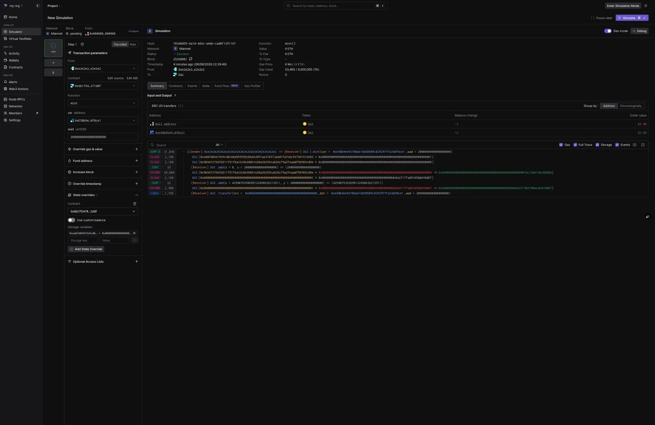Open the Virtual TestNets page
The height and width of the screenshot is (425, 655).
(x=21, y=39)
